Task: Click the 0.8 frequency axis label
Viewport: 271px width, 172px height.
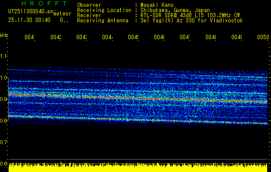Action: pos(3,120)
